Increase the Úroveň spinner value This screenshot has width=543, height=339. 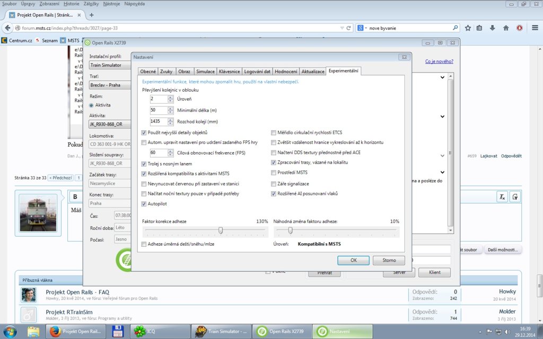coord(170,97)
